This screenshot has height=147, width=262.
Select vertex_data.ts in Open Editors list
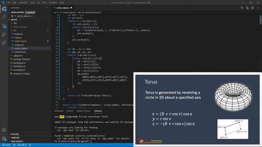pyautogui.click(x=23, y=16)
